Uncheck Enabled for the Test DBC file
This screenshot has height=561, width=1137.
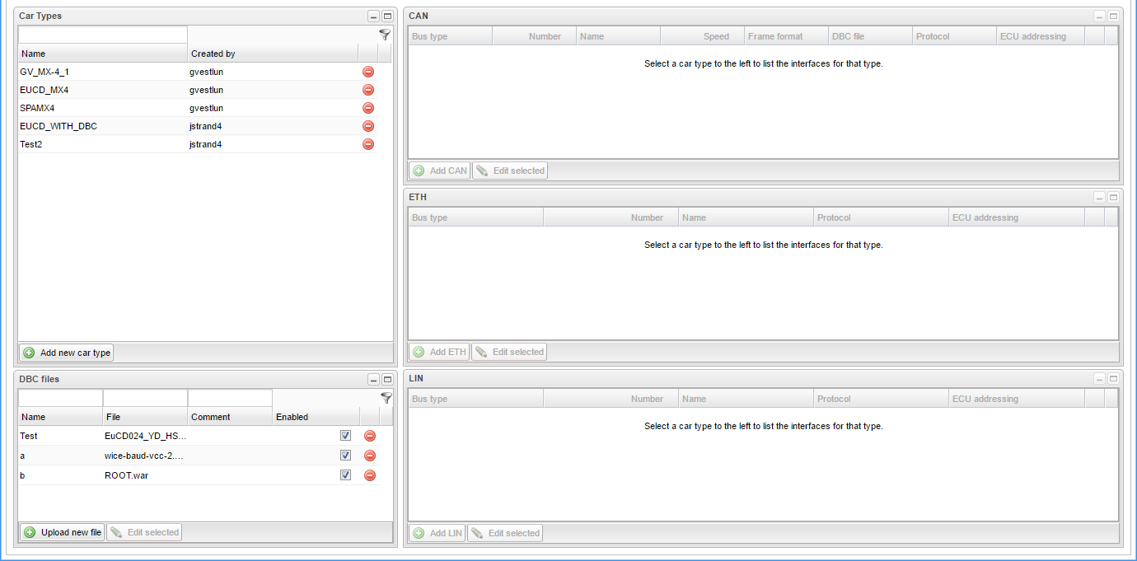point(346,436)
